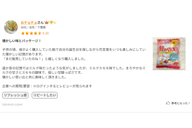Click the half-filled fifth rating star
The width and height of the screenshot is (192, 128).
[x=40, y=33]
